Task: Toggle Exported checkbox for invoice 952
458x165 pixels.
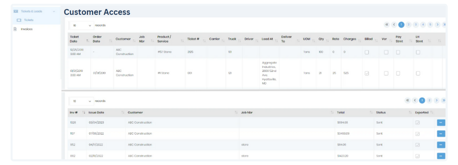Action: 418,145
